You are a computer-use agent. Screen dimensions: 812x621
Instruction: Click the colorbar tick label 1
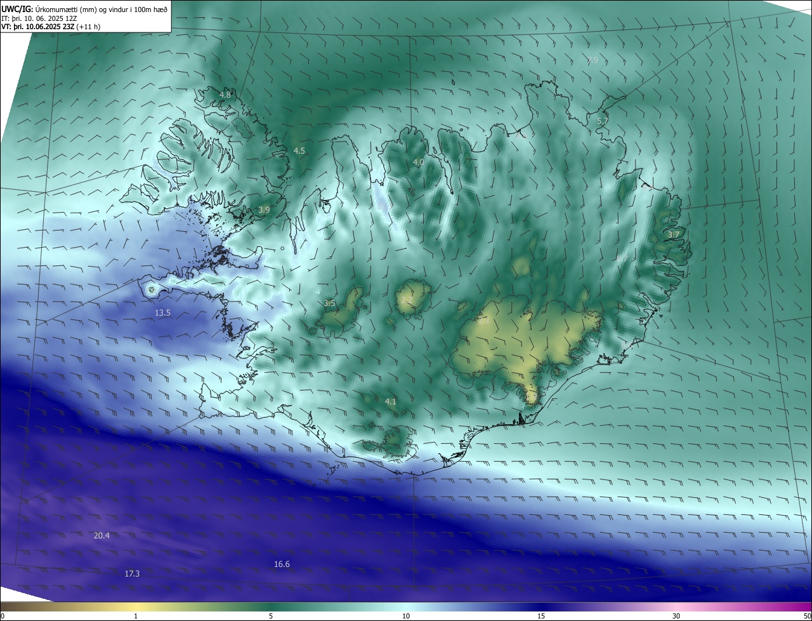pyautogui.click(x=136, y=616)
